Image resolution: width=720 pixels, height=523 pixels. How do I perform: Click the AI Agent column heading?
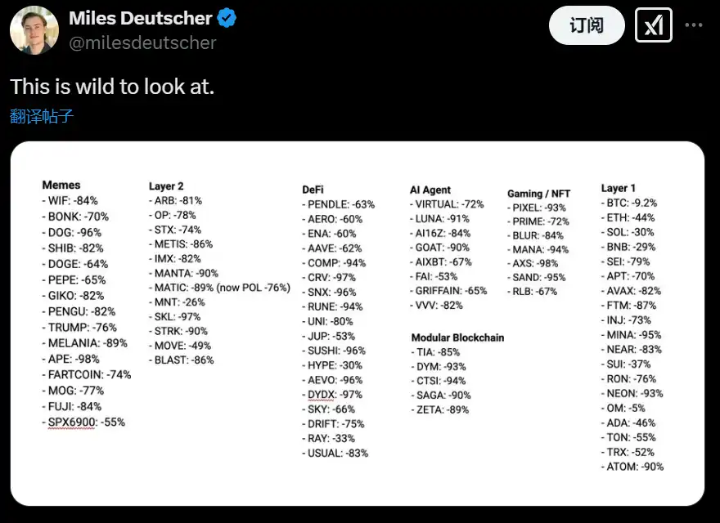[430, 190]
